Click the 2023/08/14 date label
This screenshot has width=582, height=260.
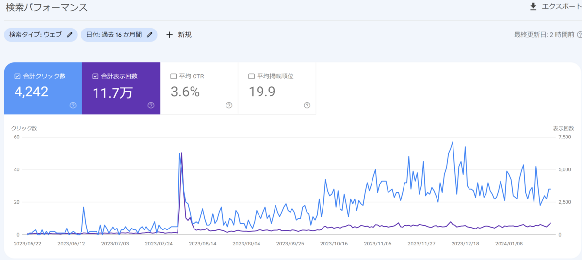coord(202,244)
